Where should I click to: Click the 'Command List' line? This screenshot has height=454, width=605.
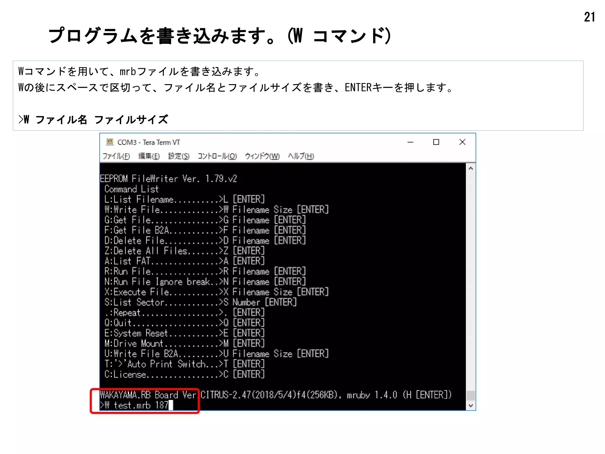pos(131,189)
